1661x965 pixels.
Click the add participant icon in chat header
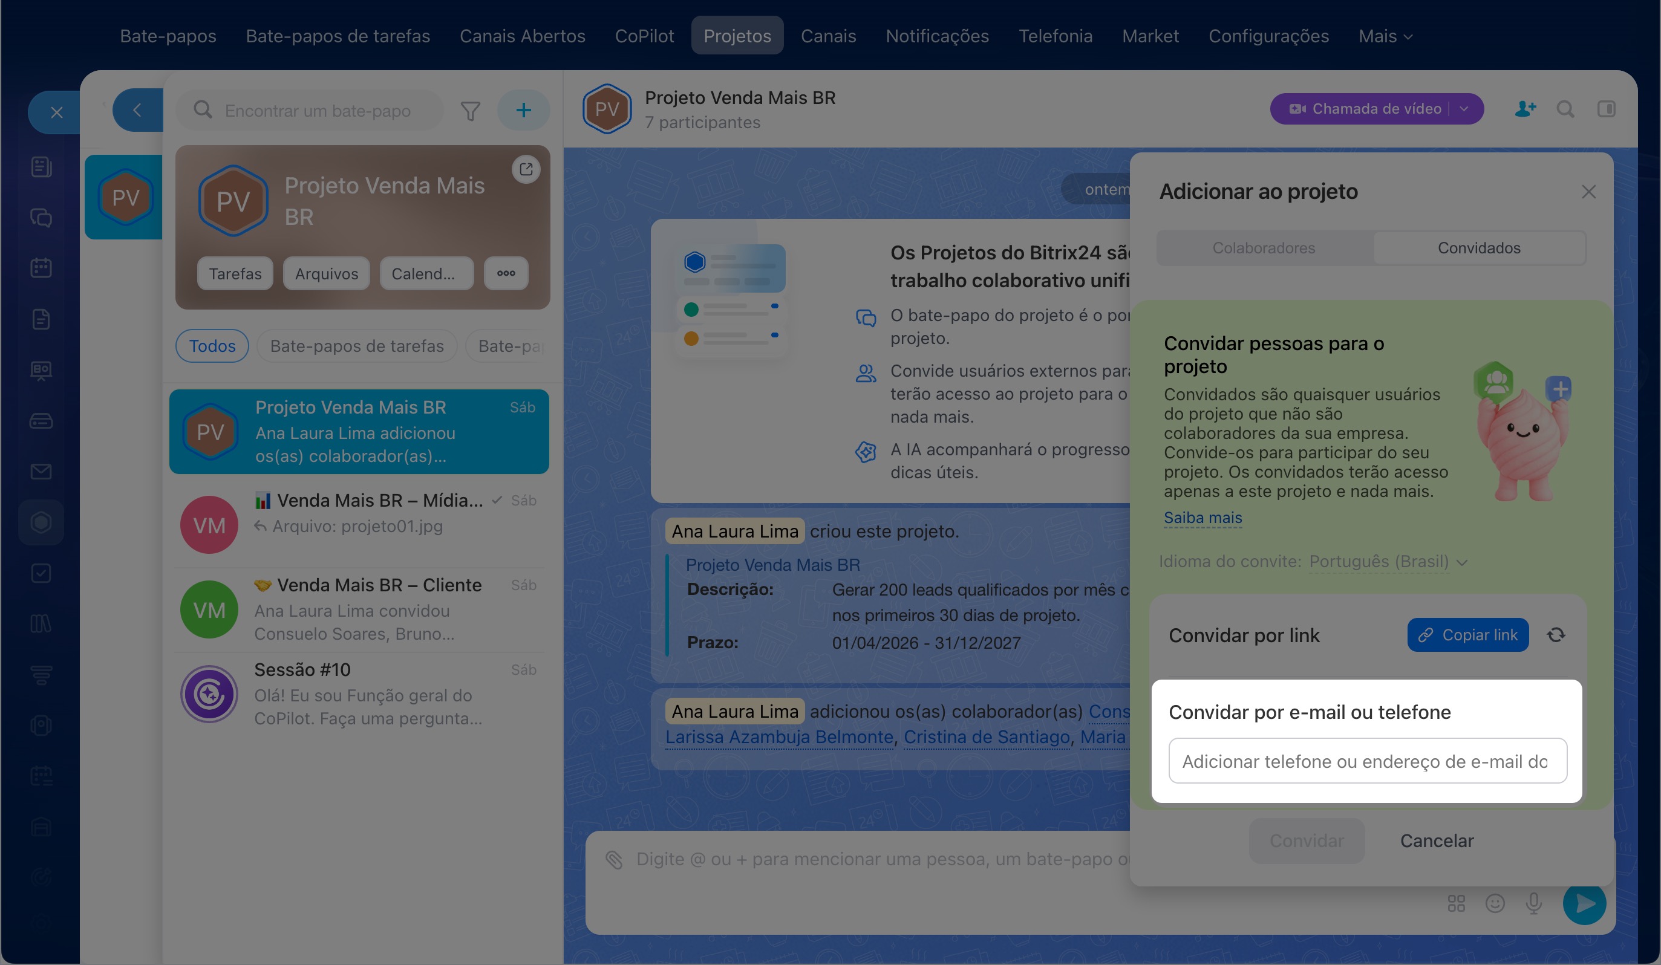coord(1526,109)
